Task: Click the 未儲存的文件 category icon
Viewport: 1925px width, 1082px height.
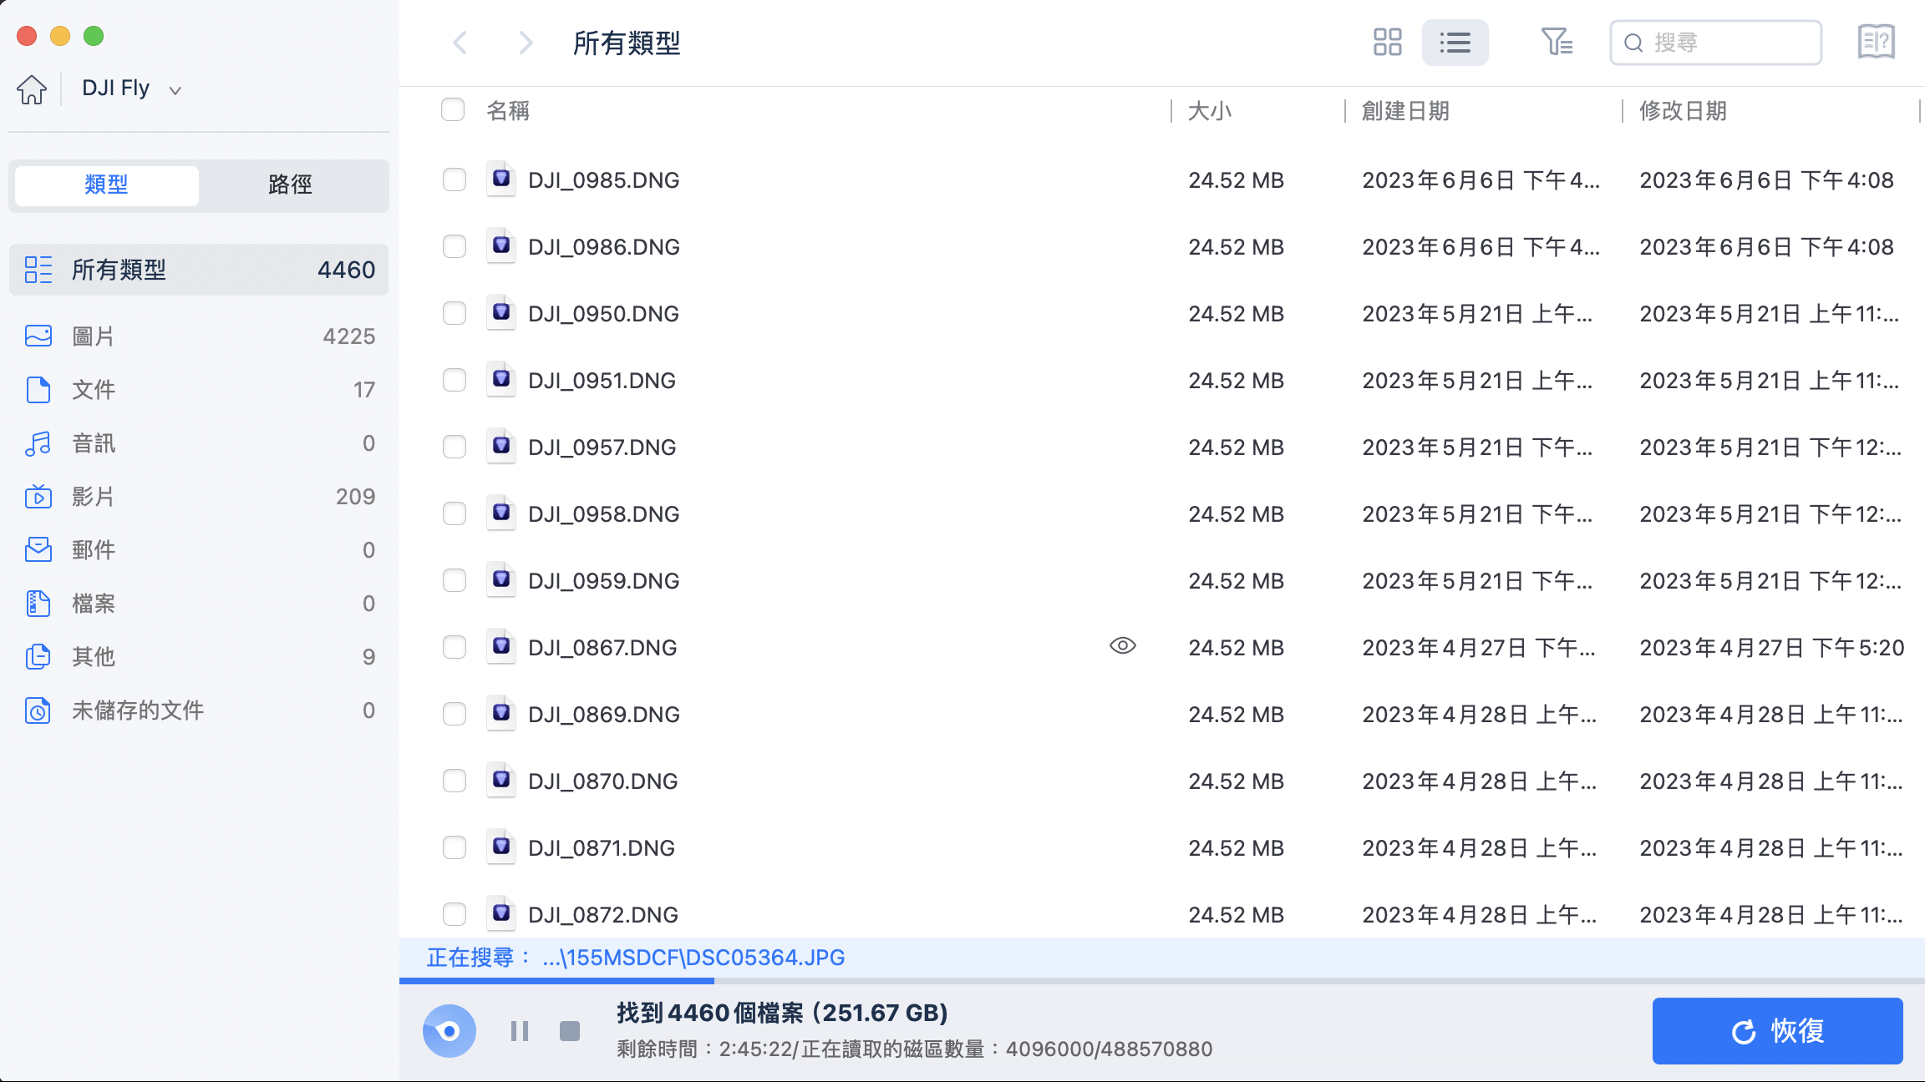Action: pyautogui.click(x=38, y=710)
